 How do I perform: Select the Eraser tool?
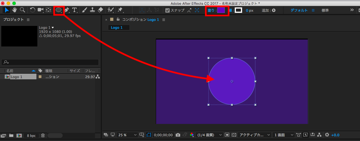[x=100, y=10]
